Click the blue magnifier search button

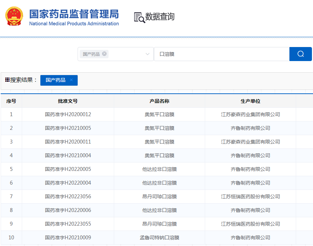300,54
